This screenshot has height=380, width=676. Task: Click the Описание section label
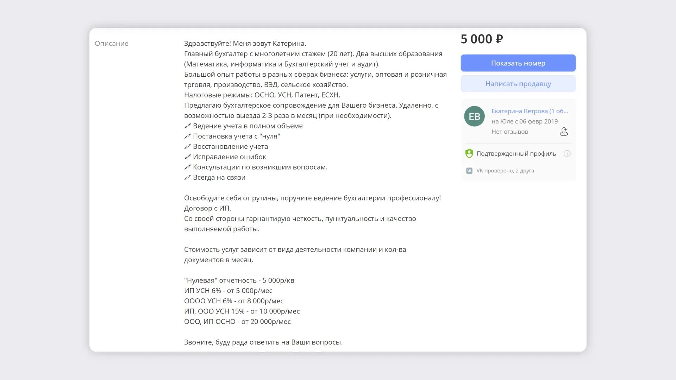(x=112, y=43)
